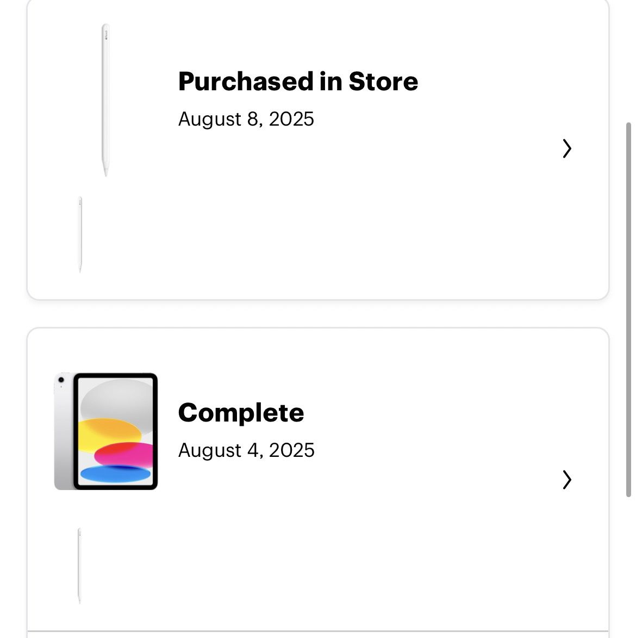Click the partially visible order card at the bottom
Viewport: 636px width, 638px height.
[317, 635]
